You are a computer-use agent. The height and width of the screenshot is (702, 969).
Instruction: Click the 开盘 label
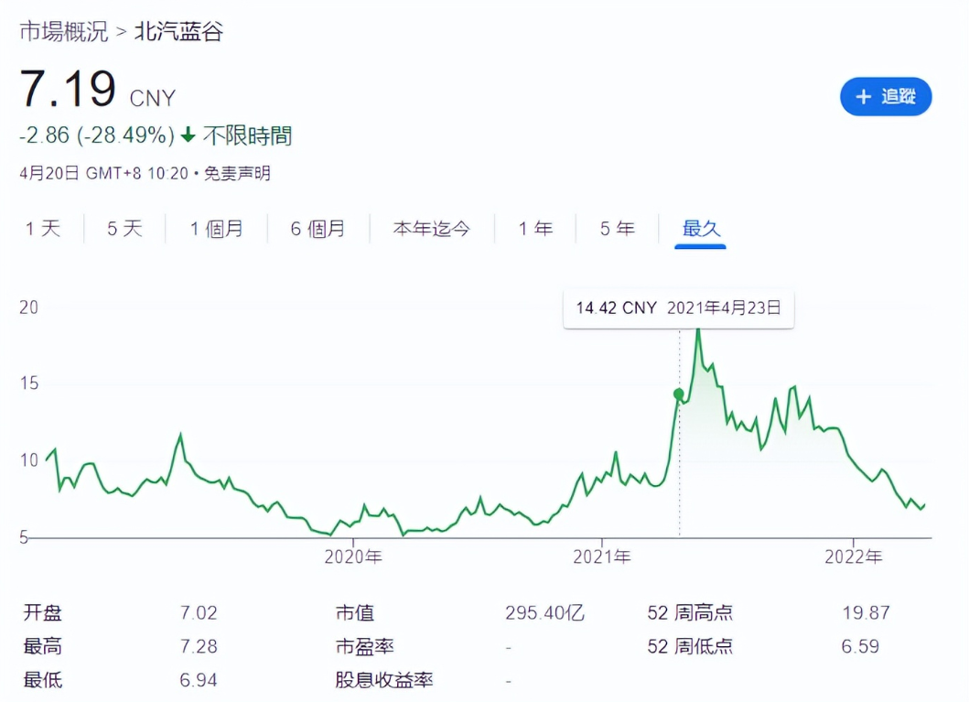[43, 612]
